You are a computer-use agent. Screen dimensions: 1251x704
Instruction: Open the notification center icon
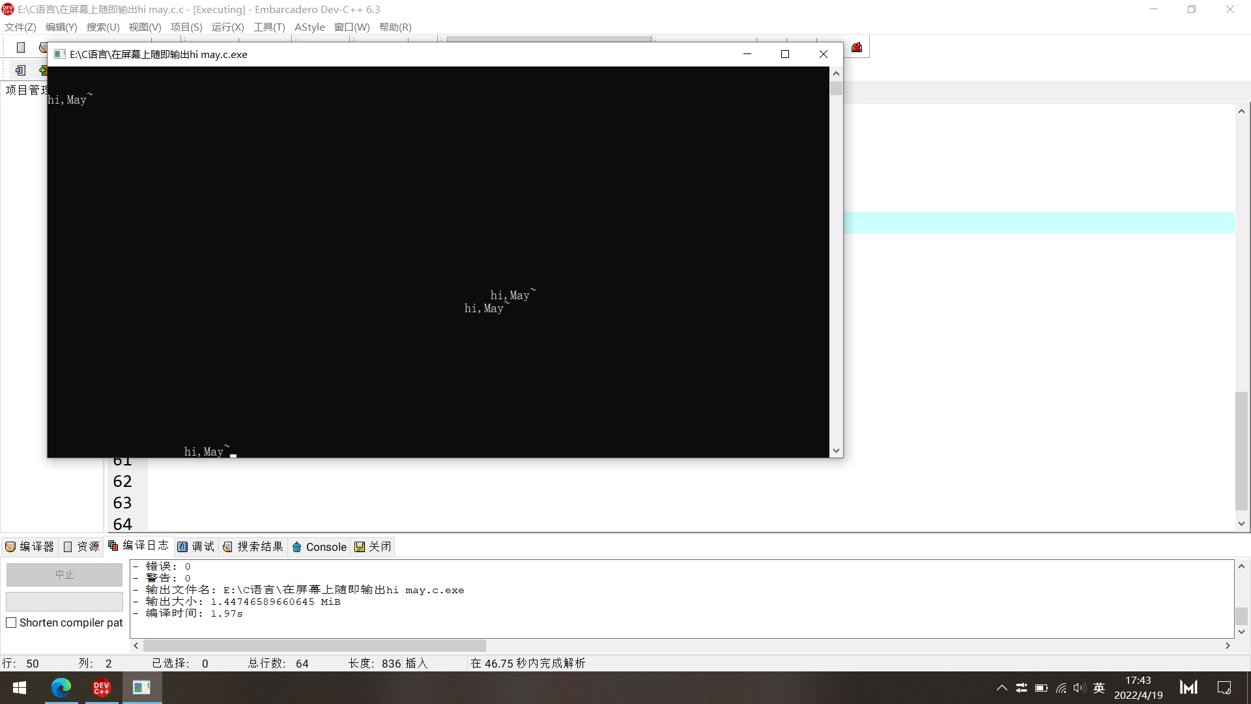click(1224, 688)
